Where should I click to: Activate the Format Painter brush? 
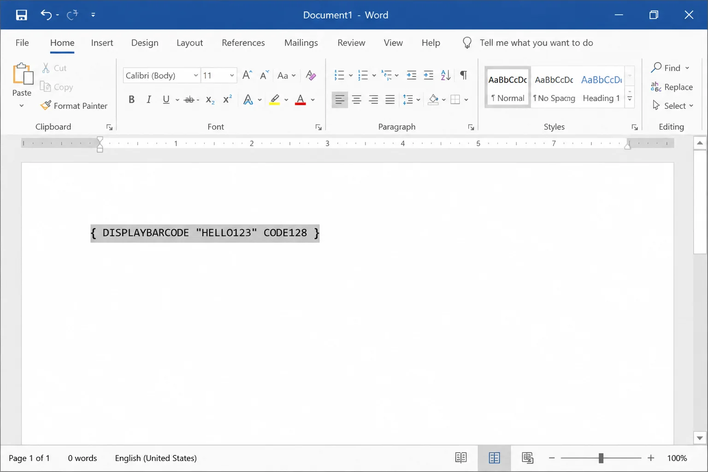pos(74,106)
